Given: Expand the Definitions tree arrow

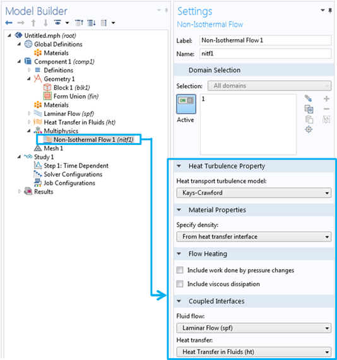Looking at the screenshot, I should tap(30, 70).
